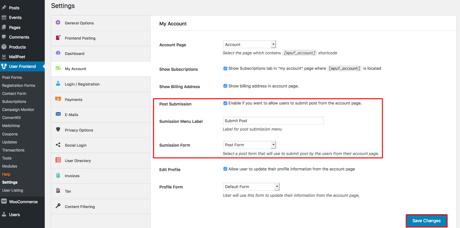Viewport: 460px width, 228px height.
Task: Open User Listing submenu link
Action: click(13, 190)
